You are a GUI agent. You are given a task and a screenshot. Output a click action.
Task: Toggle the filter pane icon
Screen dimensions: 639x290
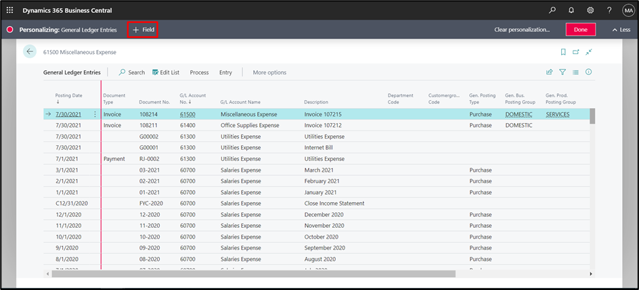(x=563, y=72)
